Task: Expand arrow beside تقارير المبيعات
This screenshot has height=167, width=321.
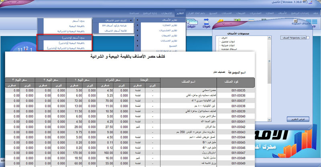Action: click(137, 35)
